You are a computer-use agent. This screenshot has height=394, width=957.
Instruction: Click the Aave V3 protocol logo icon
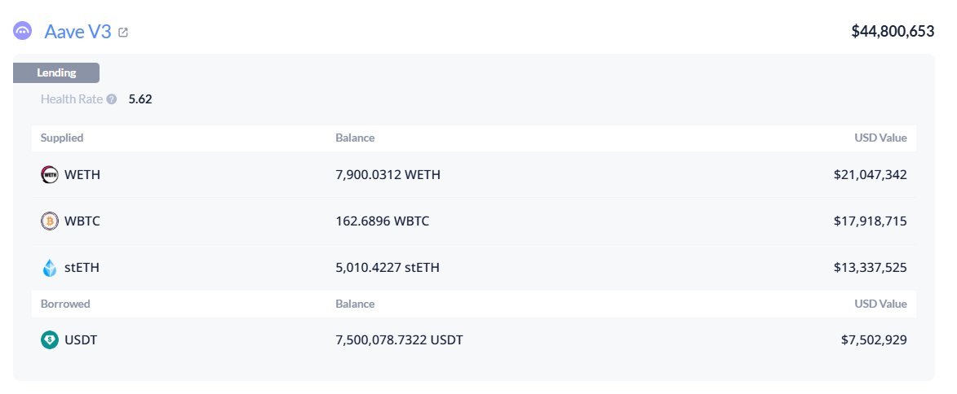click(23, 32)
